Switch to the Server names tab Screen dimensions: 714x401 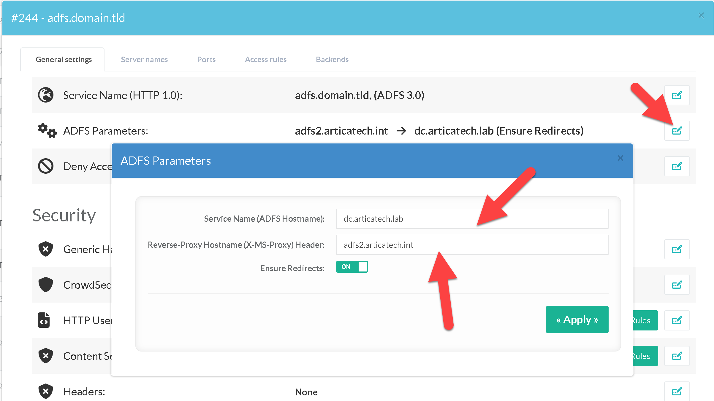tap(144, 60)
